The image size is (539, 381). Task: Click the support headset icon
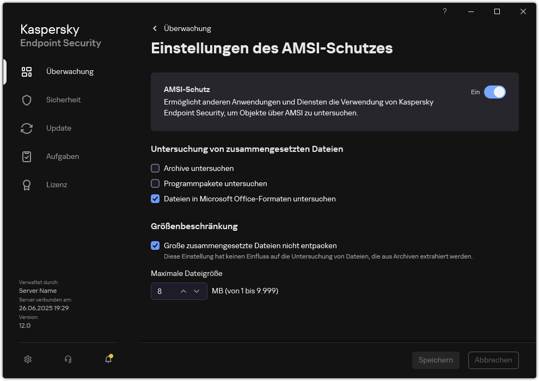point(68,359)
